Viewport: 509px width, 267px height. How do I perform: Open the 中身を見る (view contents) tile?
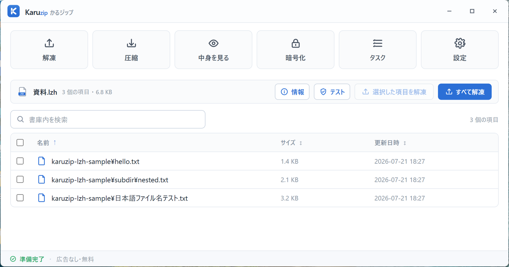213,50
